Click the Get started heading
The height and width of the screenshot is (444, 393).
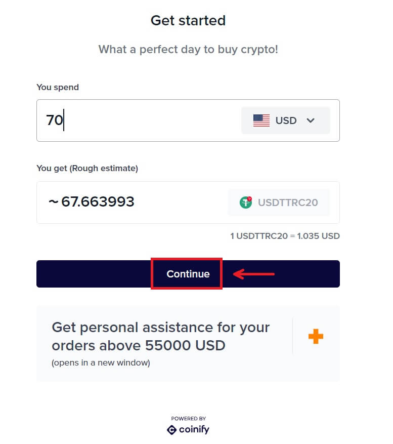(188, 20)
